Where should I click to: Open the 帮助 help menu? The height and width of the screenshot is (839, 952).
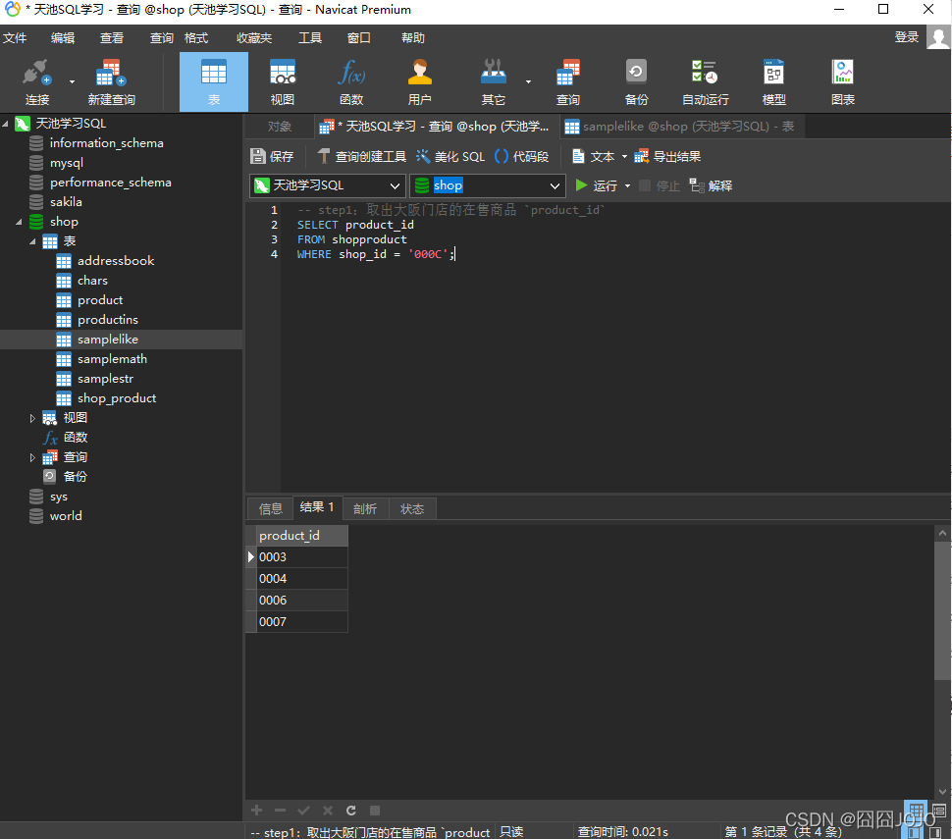pos(412,38)
